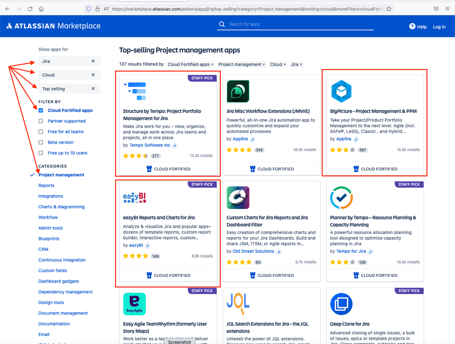Screen dimensions: 455x344
Task: Select the Integrations category
Action: [51, 196]
